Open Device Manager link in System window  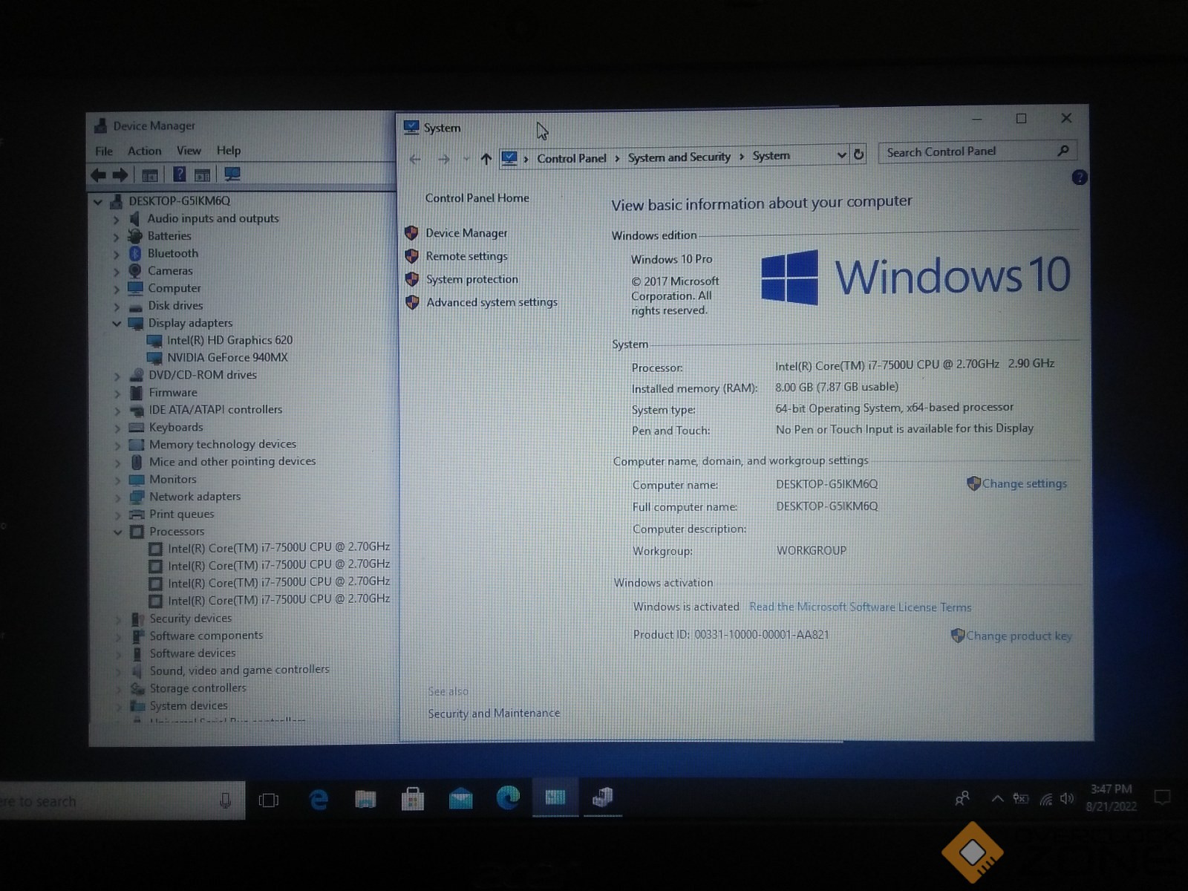(466, 233)
